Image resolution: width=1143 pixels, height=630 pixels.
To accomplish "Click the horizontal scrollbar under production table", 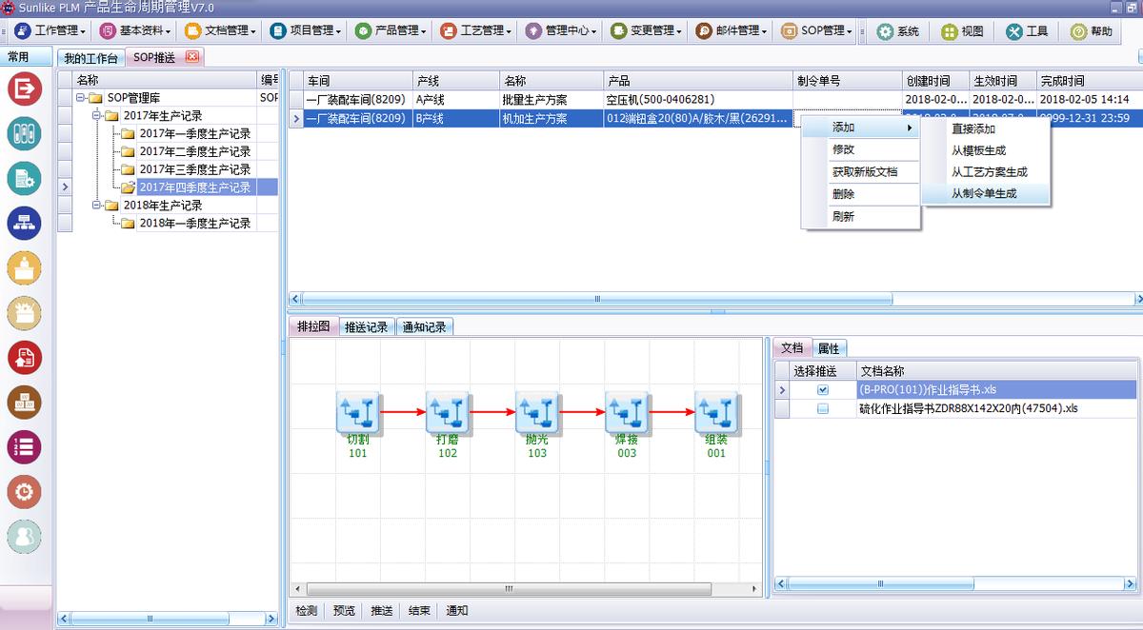I will point(597,299).
